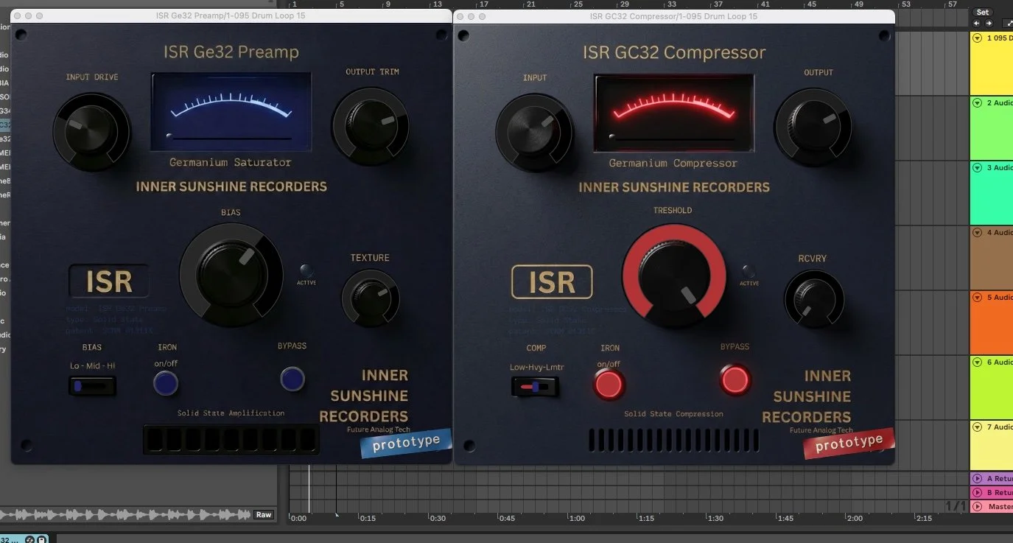Screen dimensions: 1013x543
Task: Select the 2 Audio track header
Action: (x=992, y=127)
